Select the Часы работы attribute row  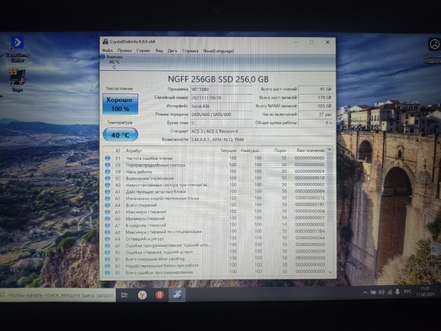215,172
